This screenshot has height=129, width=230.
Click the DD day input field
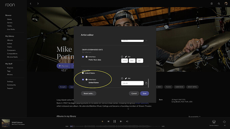(140, 61)
